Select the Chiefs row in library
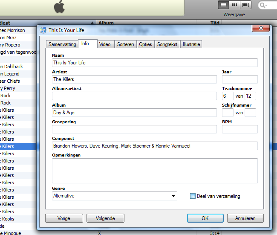This screenshot has width=277, height=235. [x=18, y=81]
